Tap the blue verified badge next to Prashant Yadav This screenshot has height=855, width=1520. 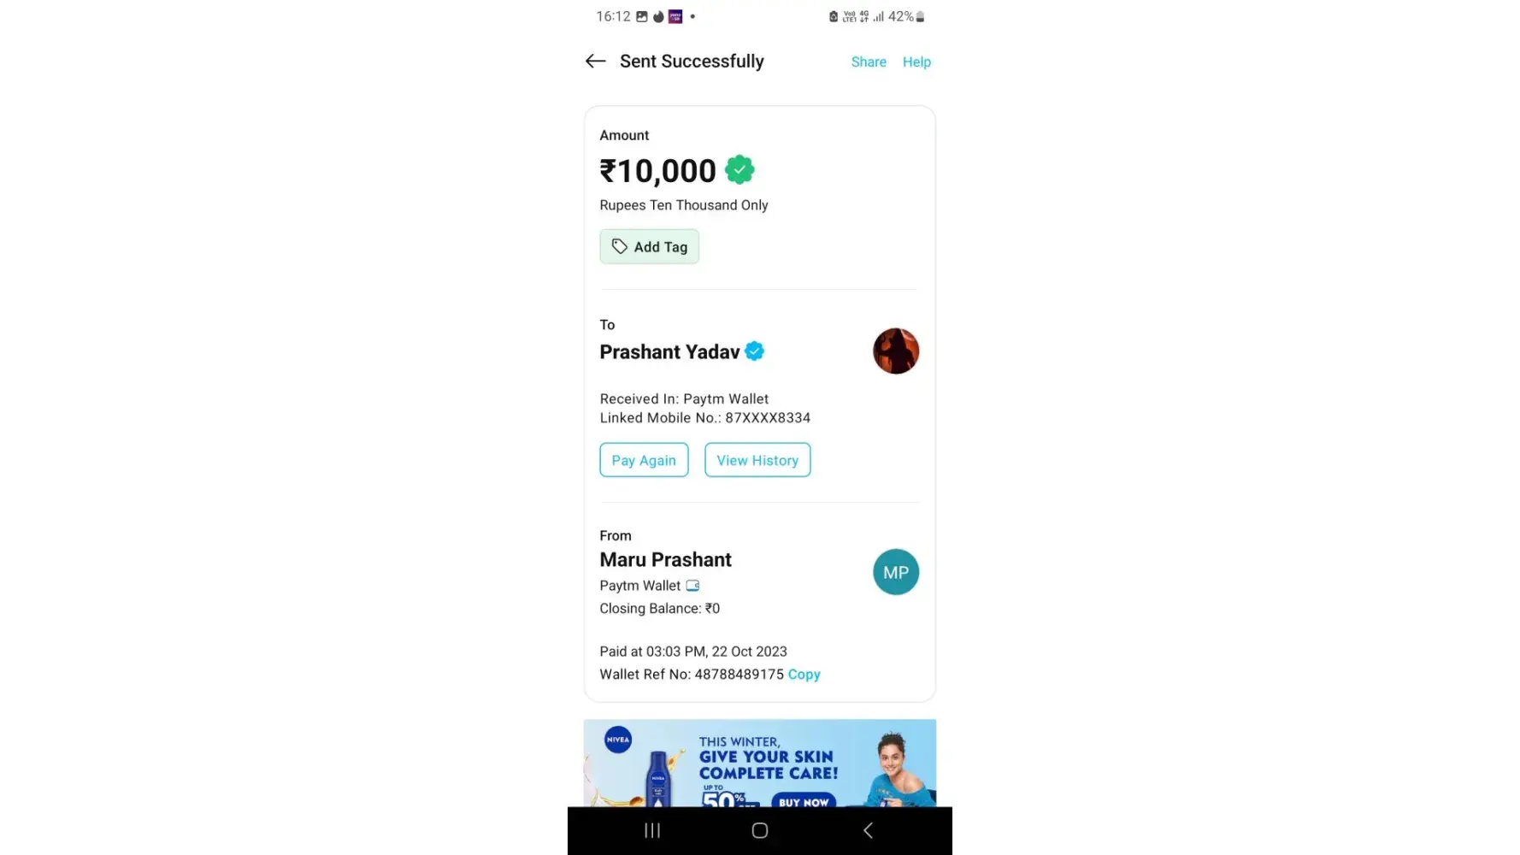click(x=754, y=351)
